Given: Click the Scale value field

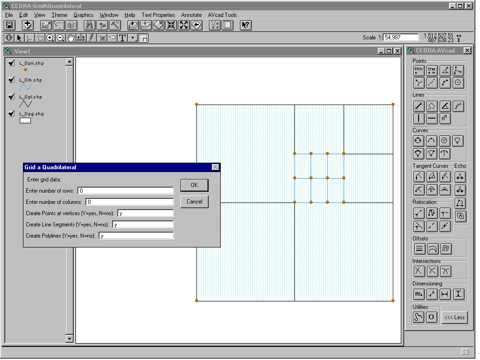Looking at the screenshot, I should coord(401,37).
